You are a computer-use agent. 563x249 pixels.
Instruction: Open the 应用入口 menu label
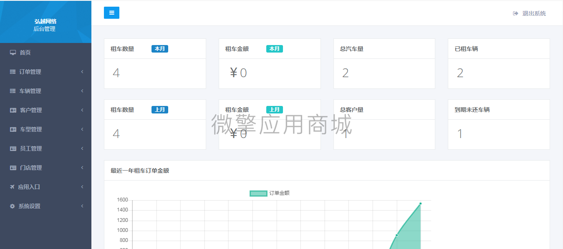[x=29, y=187]
